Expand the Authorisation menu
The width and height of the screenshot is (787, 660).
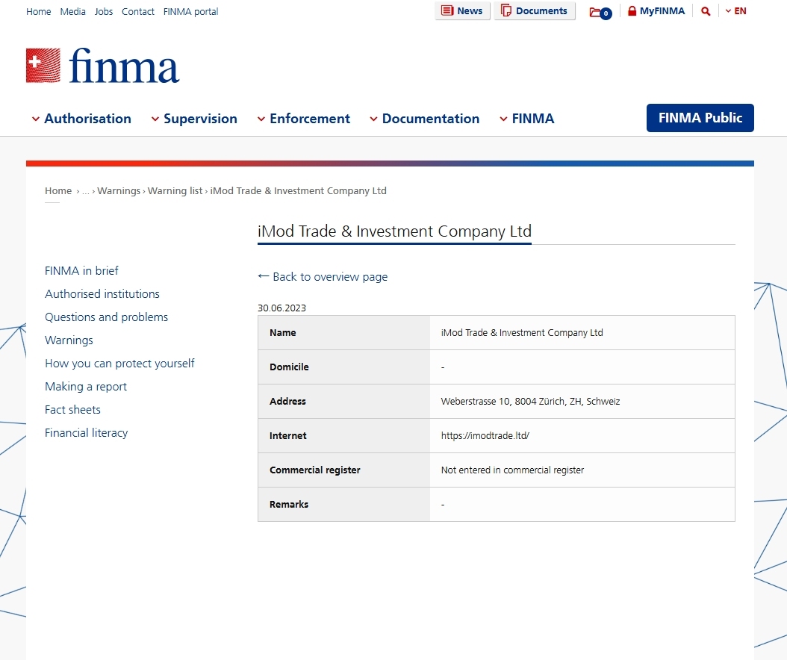81,119
